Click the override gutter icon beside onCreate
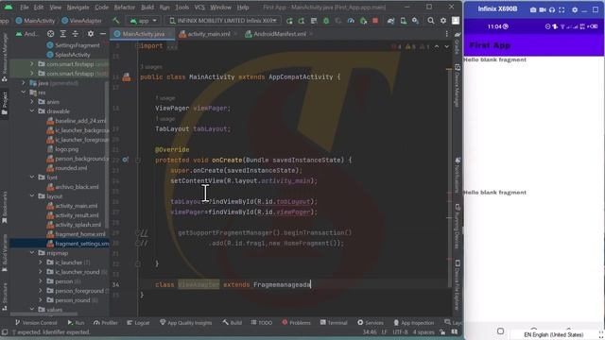 tap(126, 160)
